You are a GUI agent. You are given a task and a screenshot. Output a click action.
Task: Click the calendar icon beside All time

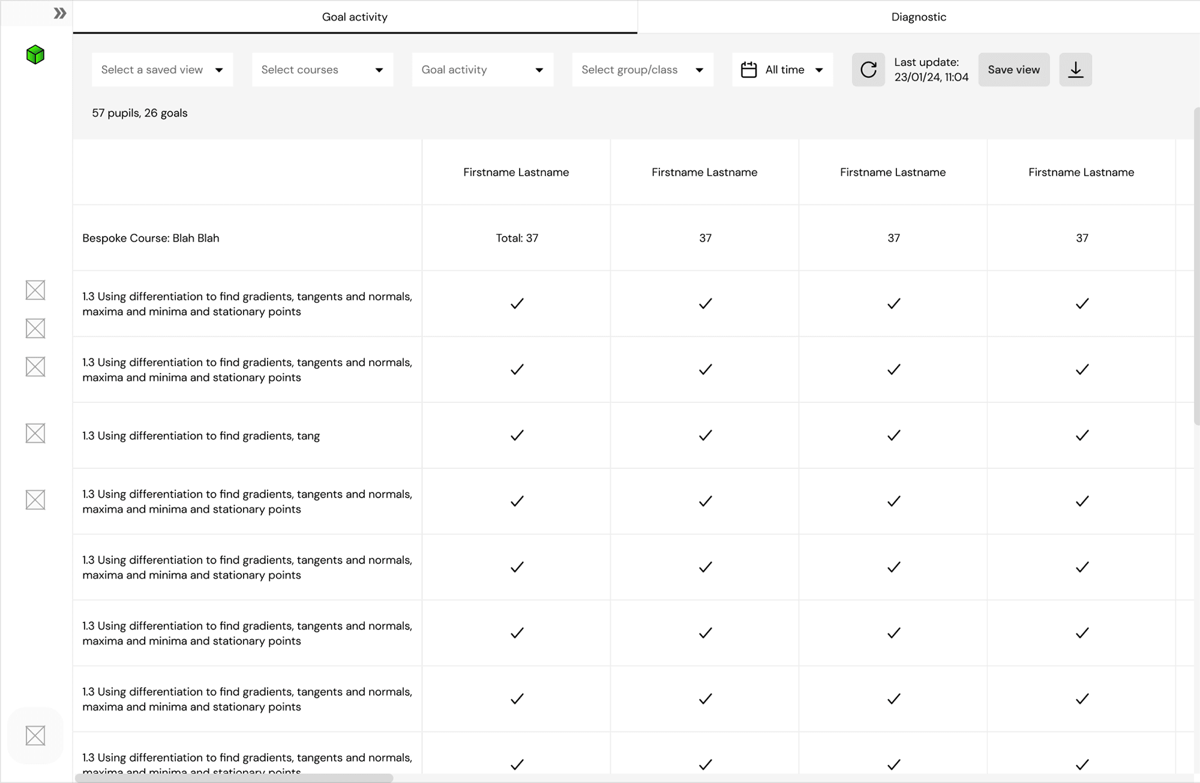(x=748, y=70)
